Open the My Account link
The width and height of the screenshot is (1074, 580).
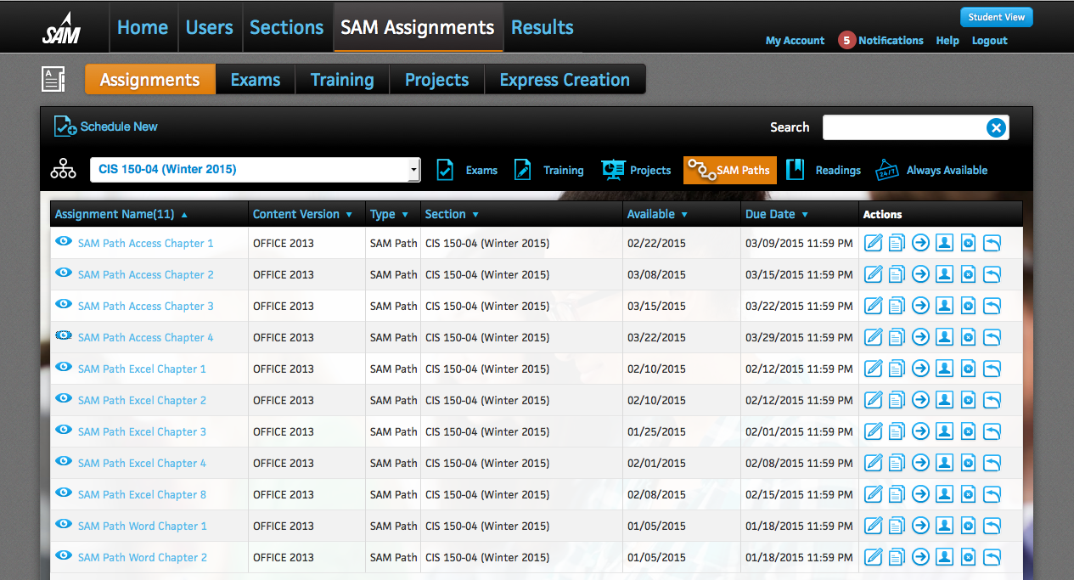click(795, 41)
